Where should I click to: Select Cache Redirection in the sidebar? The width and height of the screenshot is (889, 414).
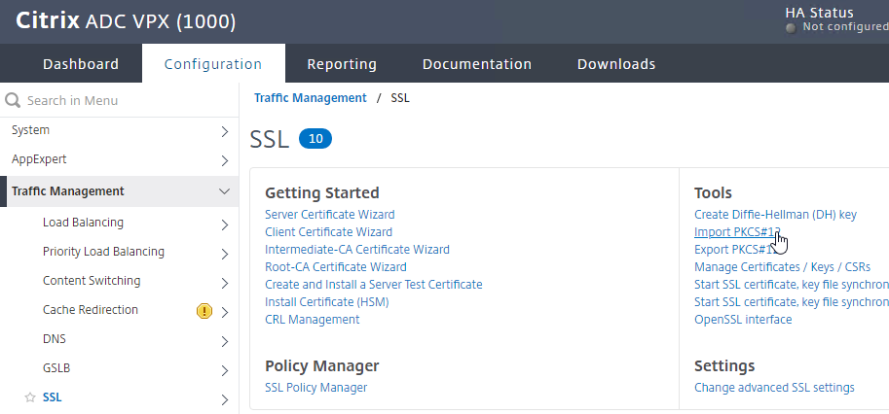click(91, 310)
